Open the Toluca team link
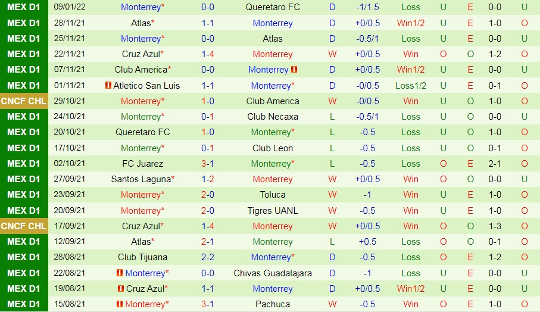 [272, 195]
